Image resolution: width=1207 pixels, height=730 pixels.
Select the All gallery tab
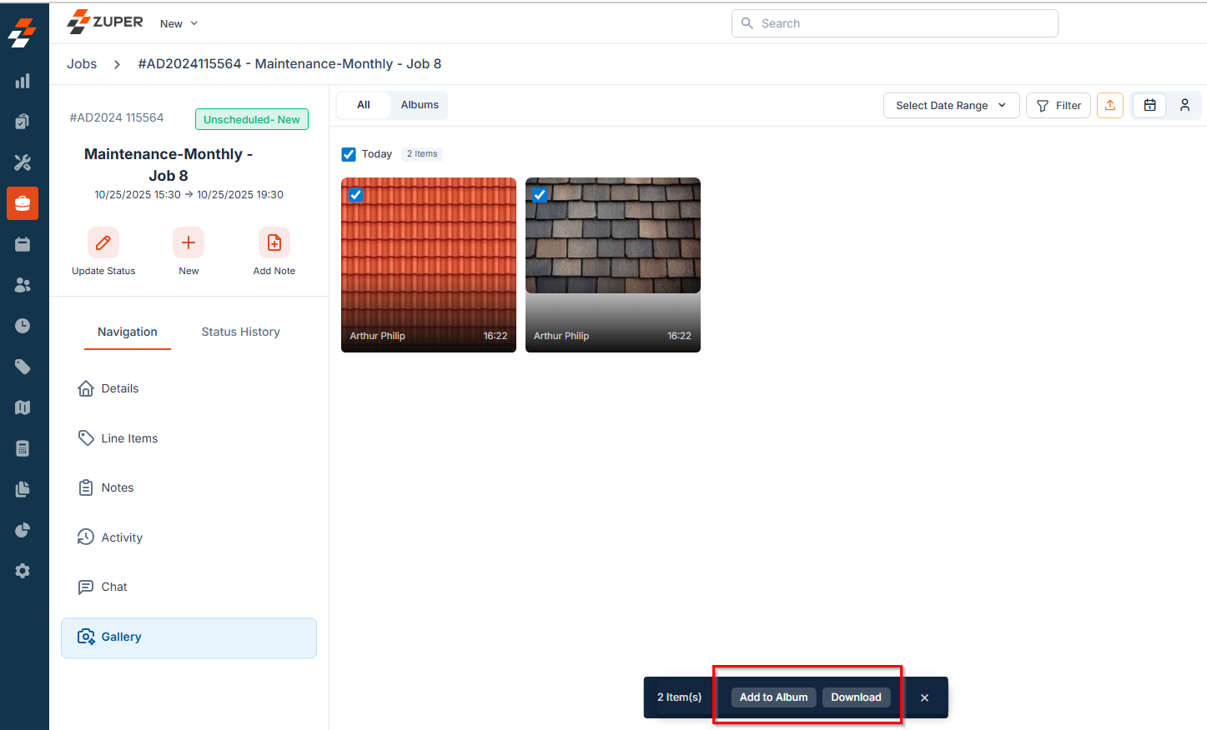pyautogui.click(x=364, y=105)
